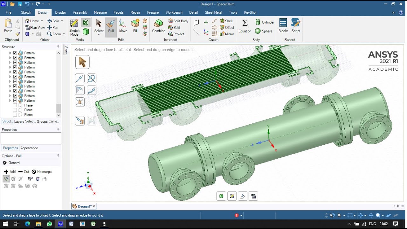Open the Zoom dropdown arrow
Viewport: 407px width, 229px height.
64,34
